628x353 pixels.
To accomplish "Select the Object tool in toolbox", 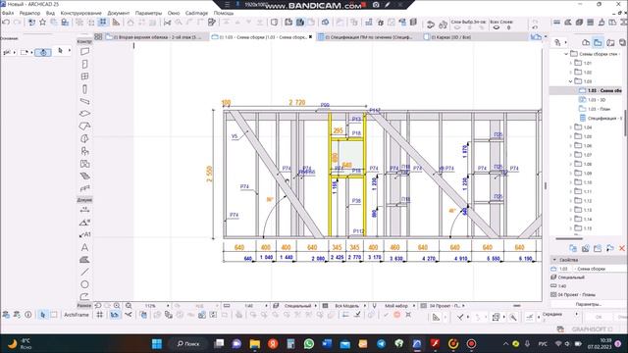I will coord(84,151).
